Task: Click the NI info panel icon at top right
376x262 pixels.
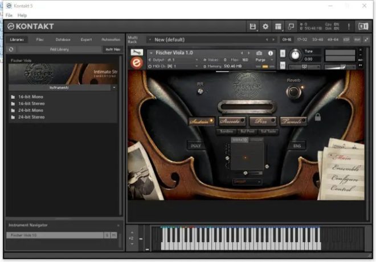Action: tap(363, 26)
